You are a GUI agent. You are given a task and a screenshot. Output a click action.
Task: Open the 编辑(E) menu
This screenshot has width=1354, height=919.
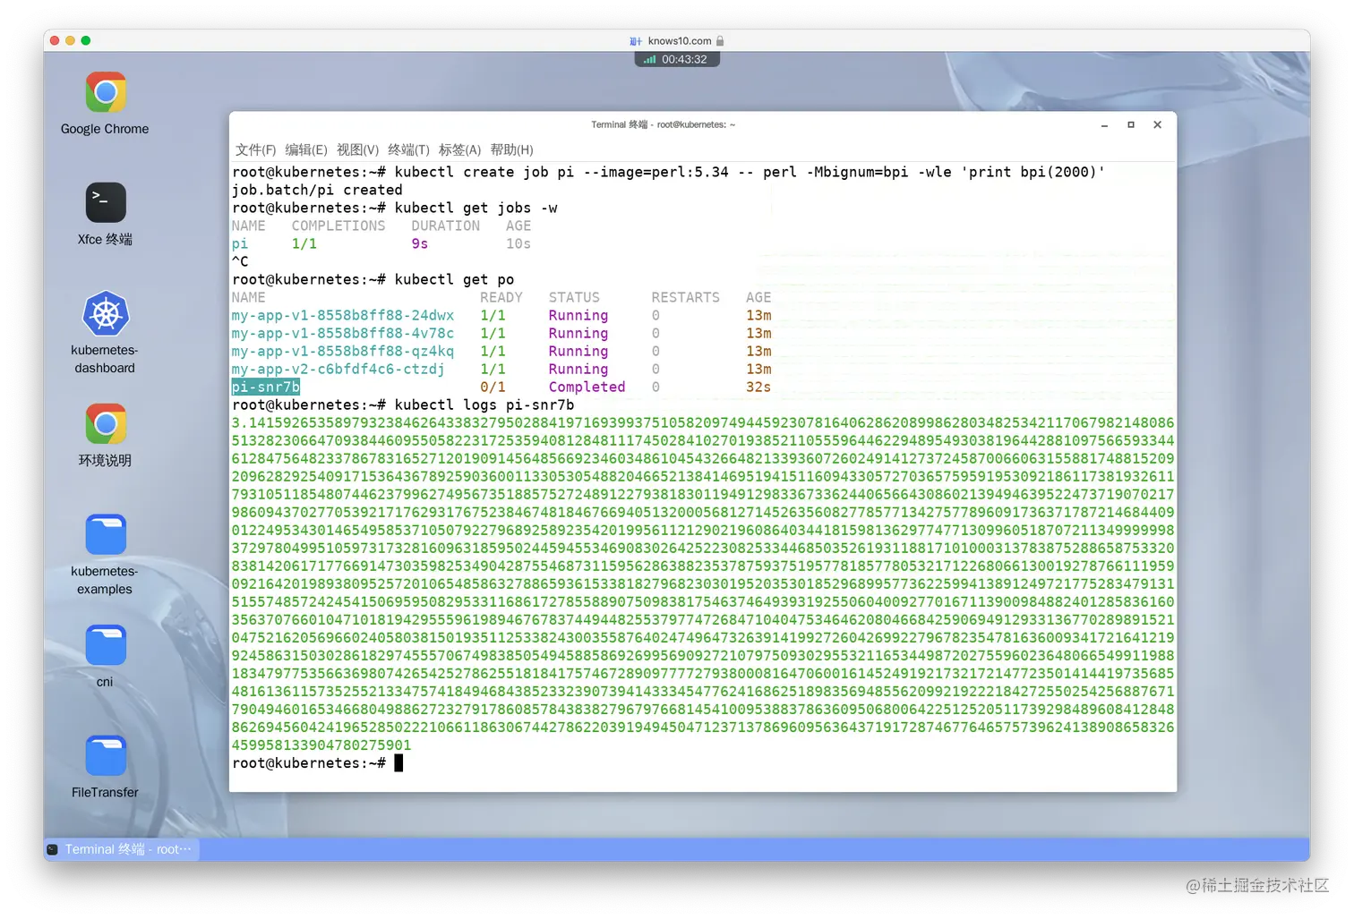click(306, 149)
